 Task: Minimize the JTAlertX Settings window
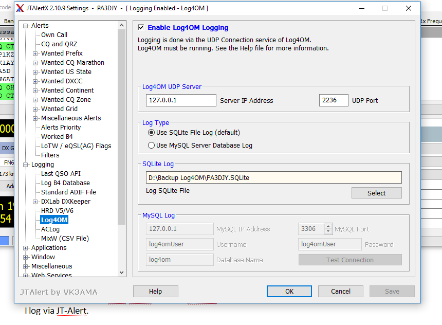tap(362, 8)
